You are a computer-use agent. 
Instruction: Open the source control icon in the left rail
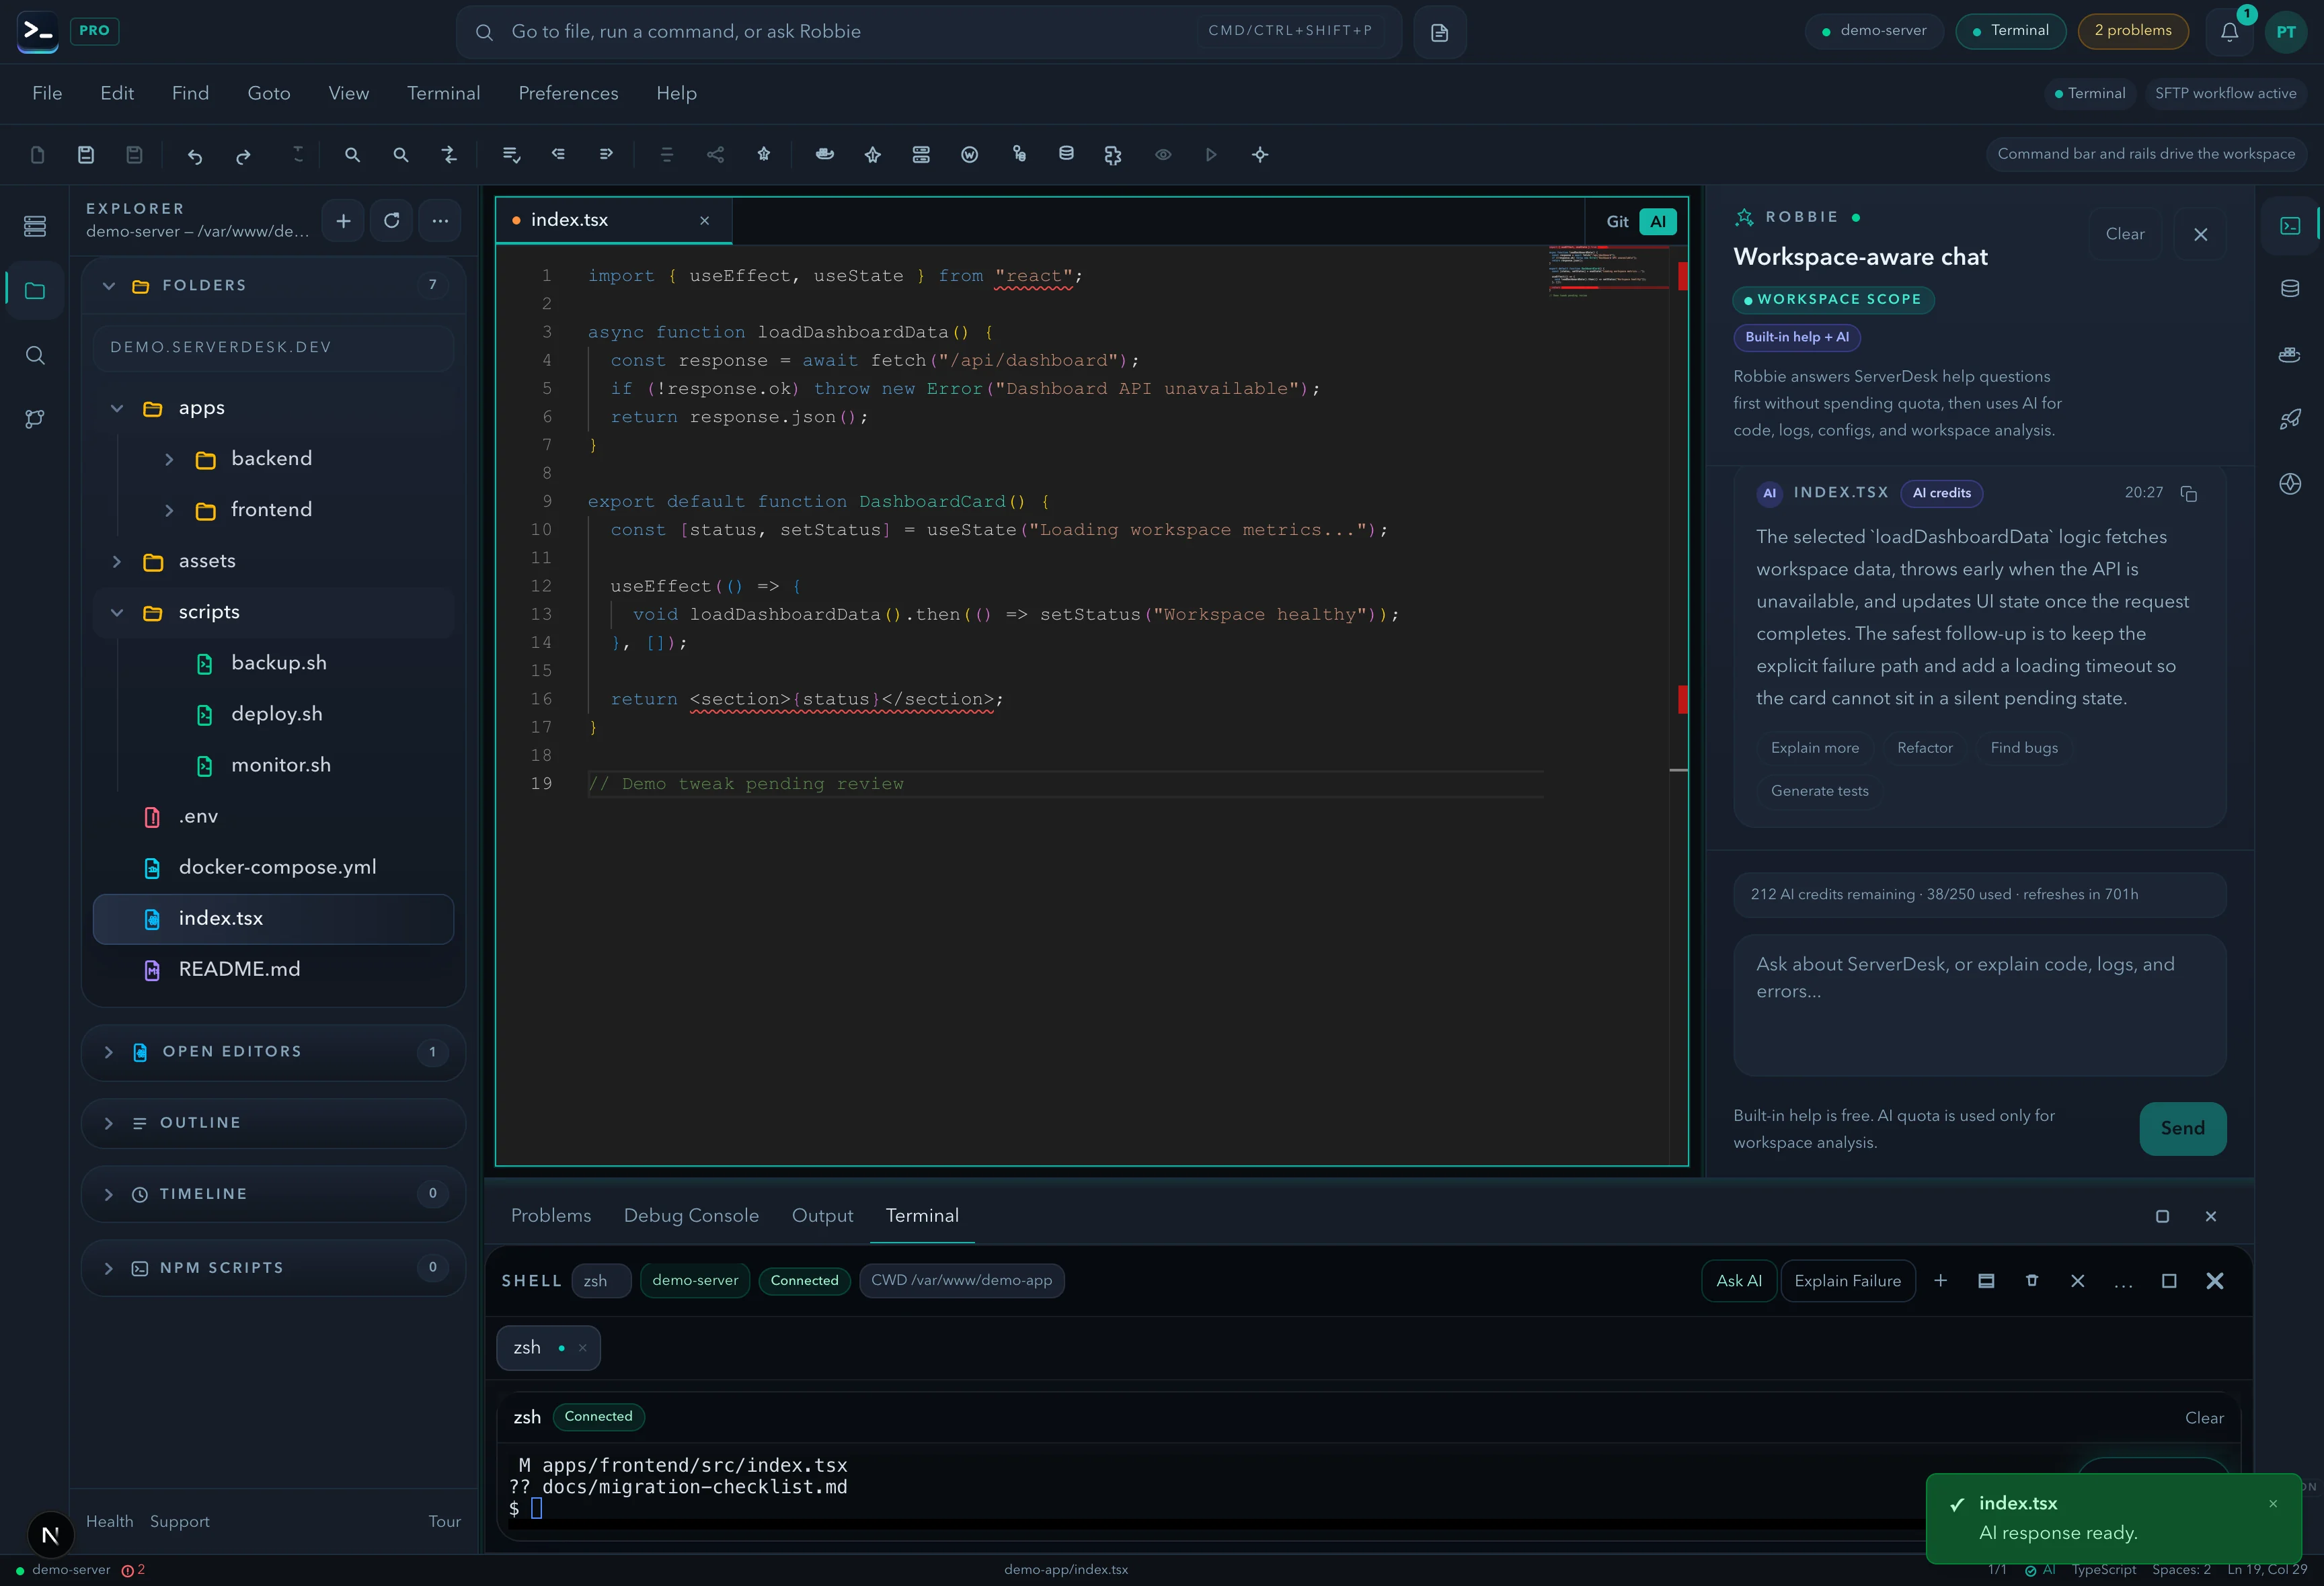point(35,419)
